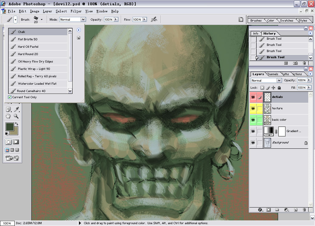This screenshot has height=226, width=315.
Task: Select the Hard Oil Pastel preset
Action: coord(38,47)
